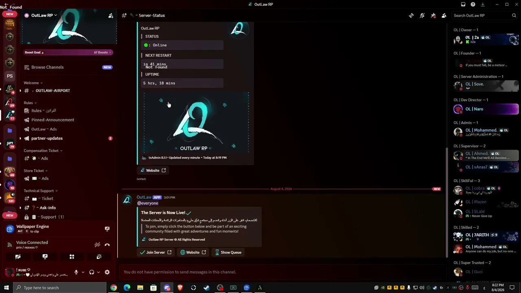Open User Settings gear

107,272
